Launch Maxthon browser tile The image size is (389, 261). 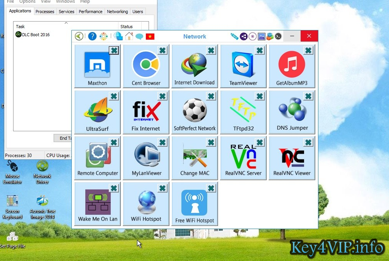[97, 66]
